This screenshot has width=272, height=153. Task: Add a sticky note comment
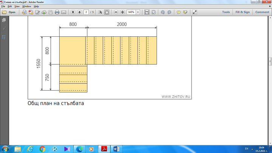click(179, 12)
